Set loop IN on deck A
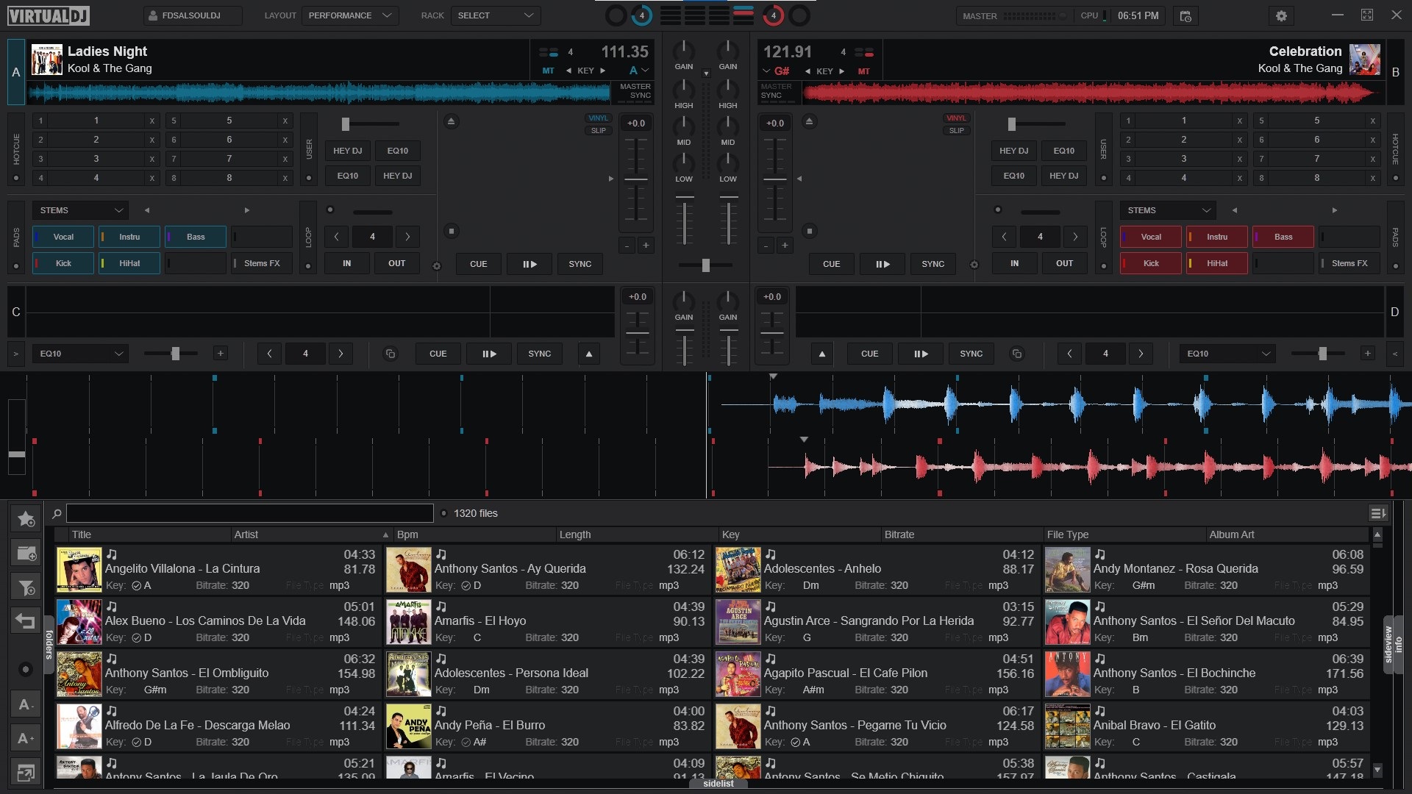The width and height of the screenshot is (1412, 794). 346,263
